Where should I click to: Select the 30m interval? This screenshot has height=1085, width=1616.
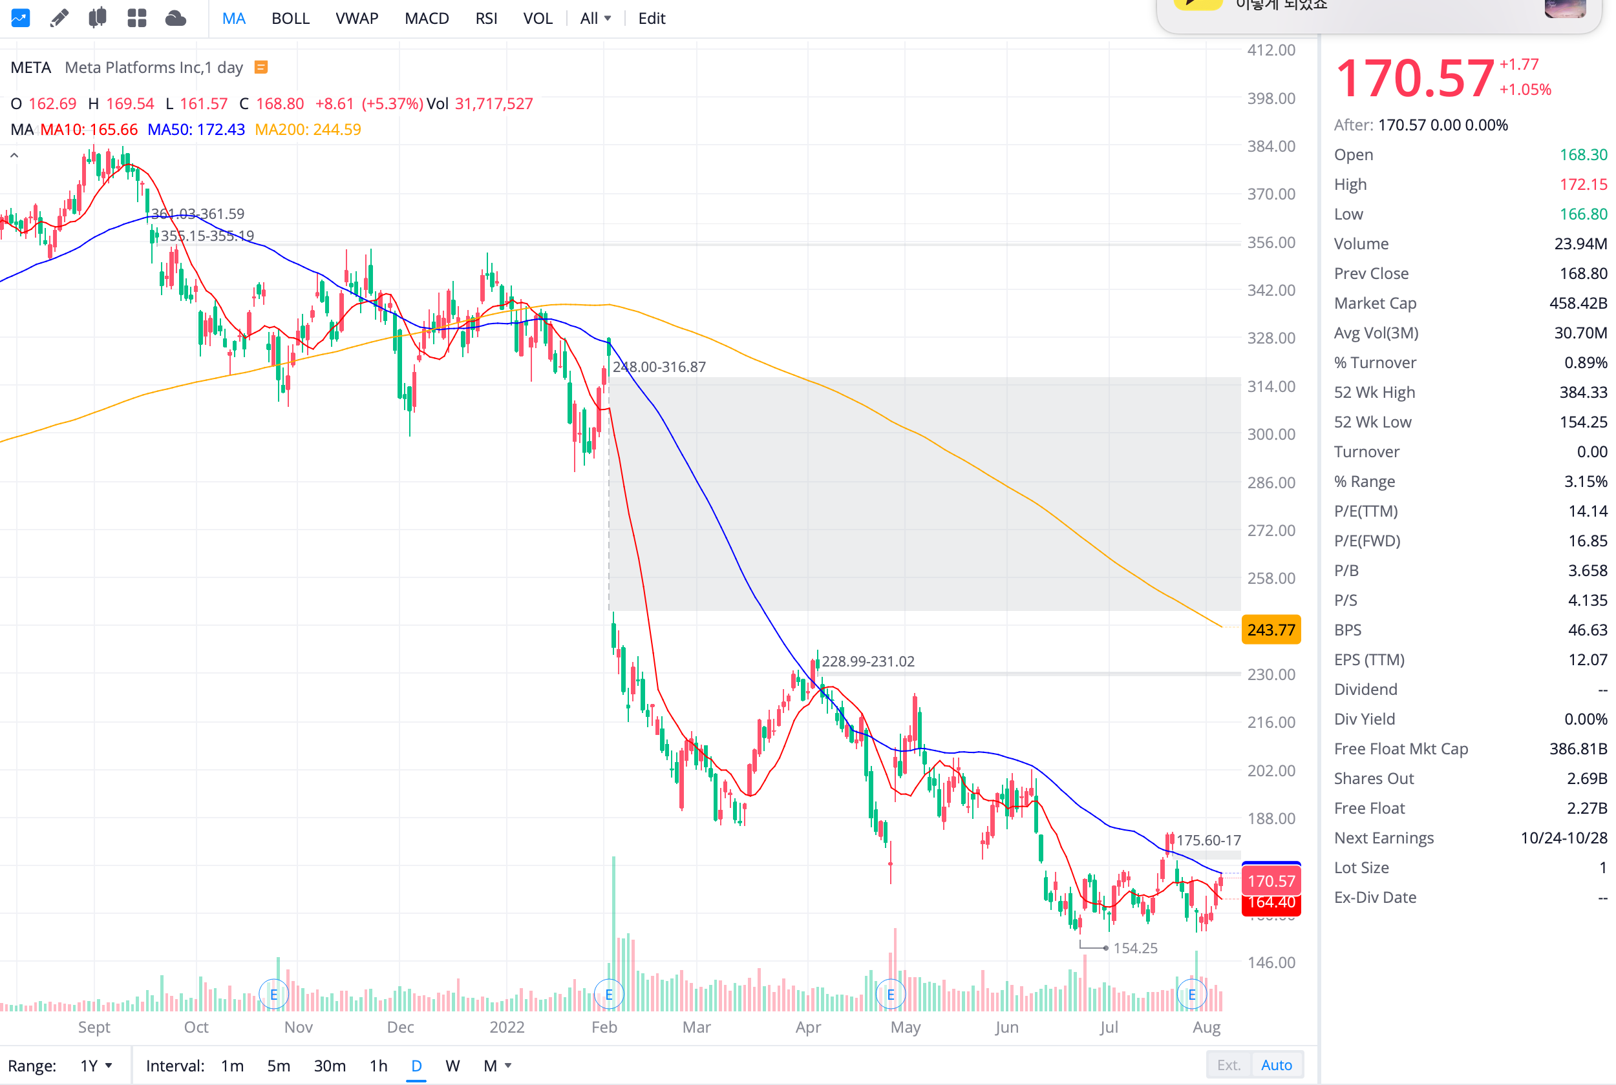[x=330, y=1066]
